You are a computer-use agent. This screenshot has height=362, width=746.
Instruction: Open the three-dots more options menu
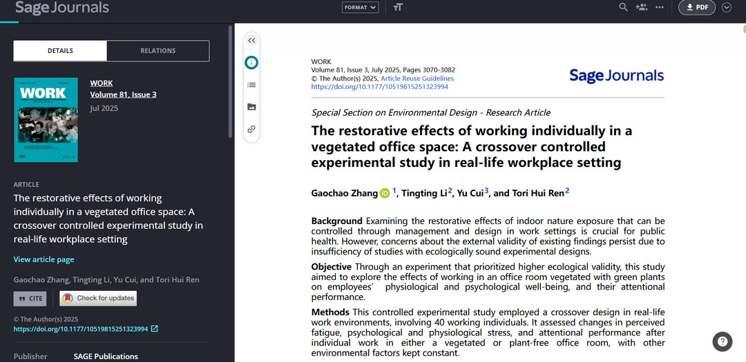pos(660,8)
